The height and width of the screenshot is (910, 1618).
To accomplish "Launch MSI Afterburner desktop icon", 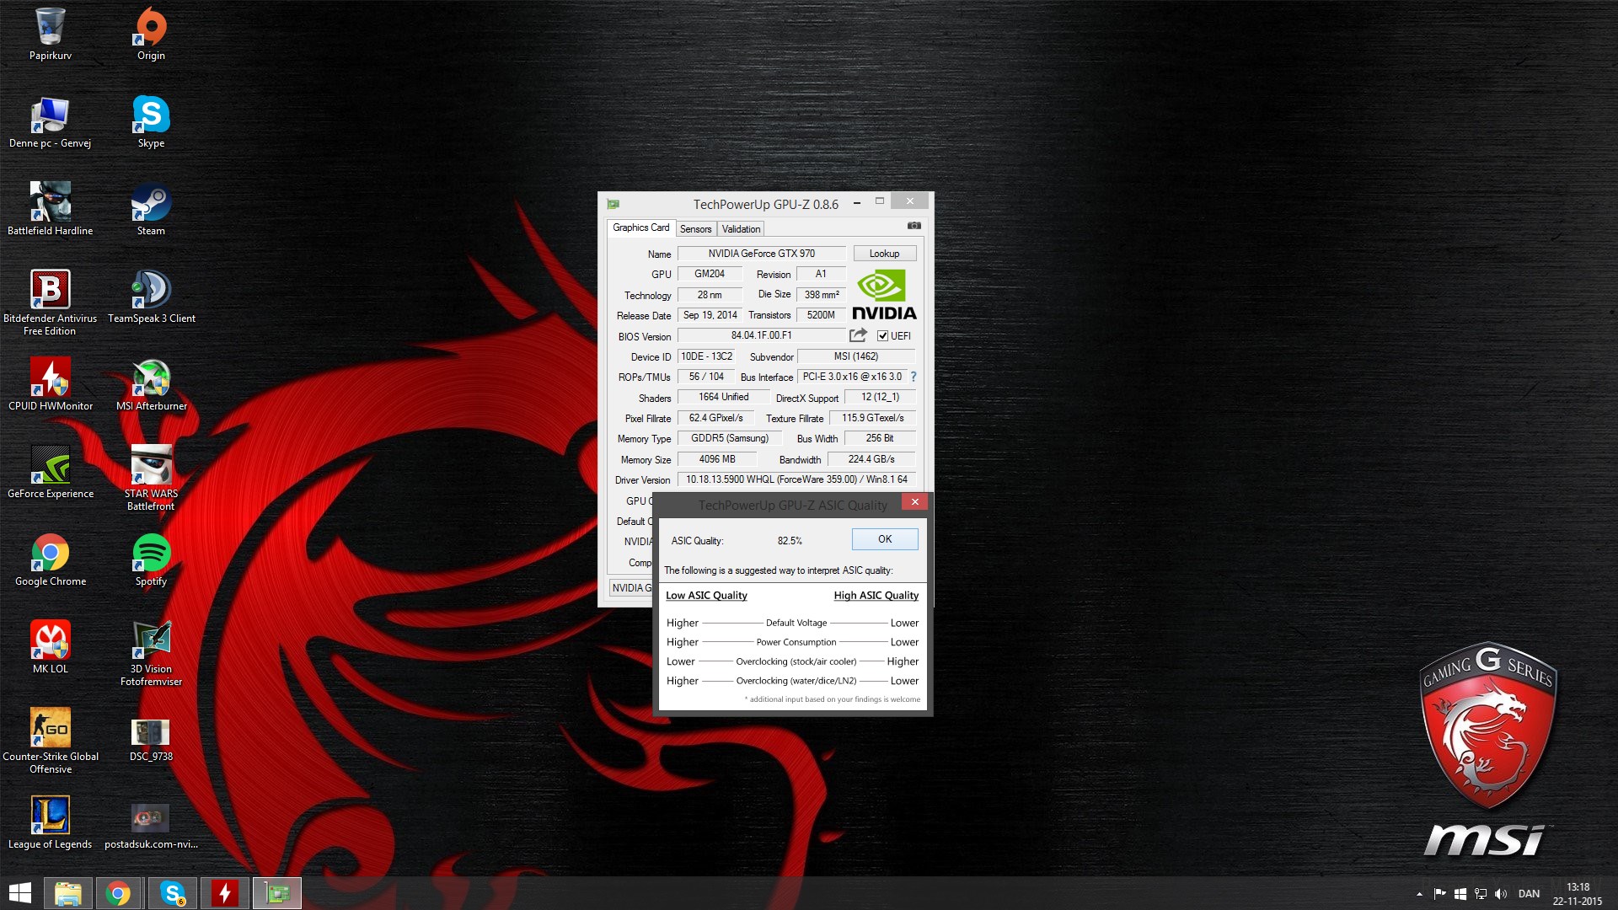I will coord(152,384).
